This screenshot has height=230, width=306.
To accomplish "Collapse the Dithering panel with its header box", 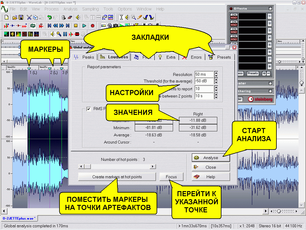I will coord(270,91).
